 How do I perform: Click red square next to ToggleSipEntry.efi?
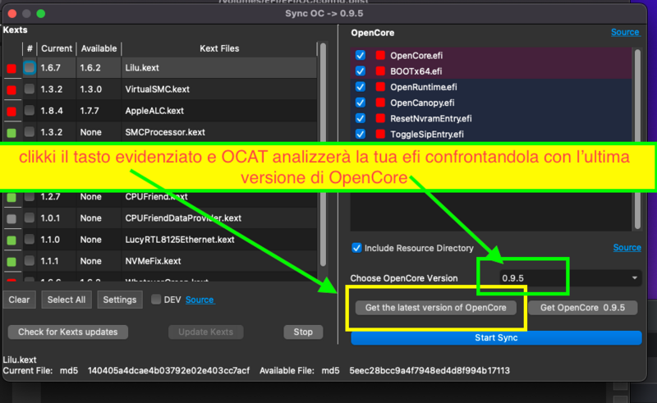coord(380,134)
